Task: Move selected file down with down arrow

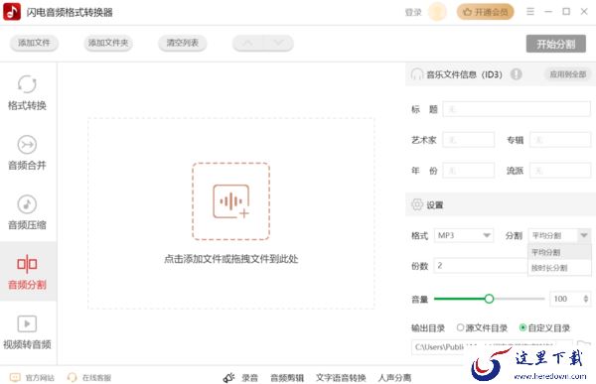Action: [x=278, y=43]
